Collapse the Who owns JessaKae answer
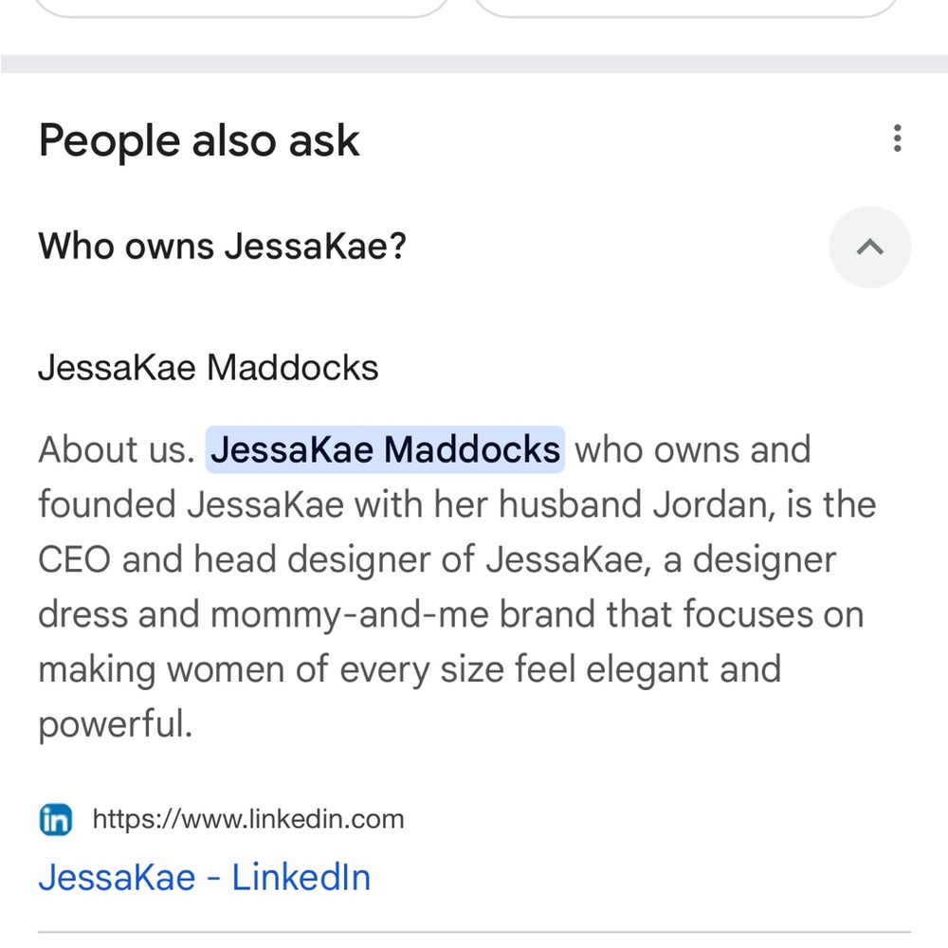948x948 pixels. (869, 247)
